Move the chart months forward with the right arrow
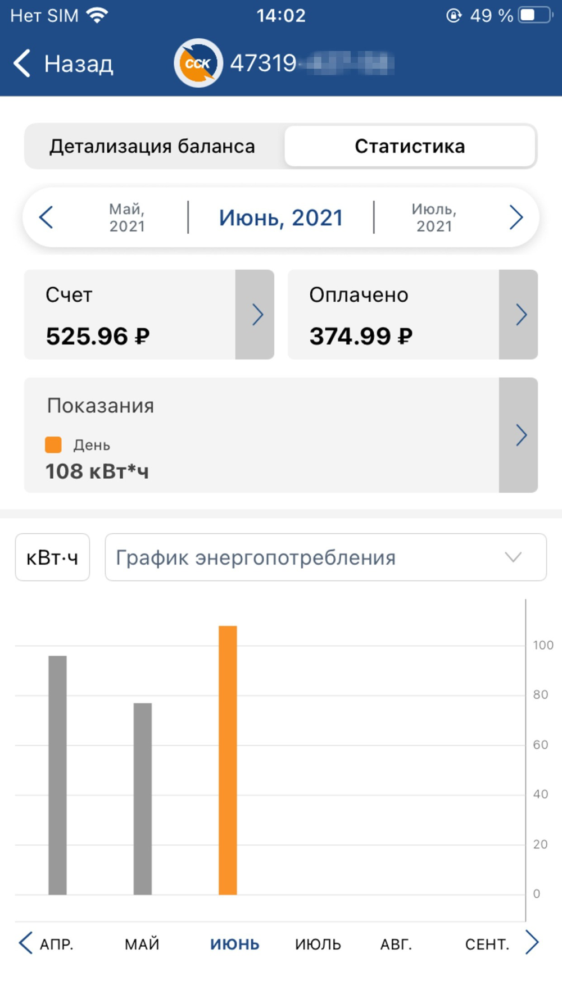562x999 pixels. tap(532, 943)
